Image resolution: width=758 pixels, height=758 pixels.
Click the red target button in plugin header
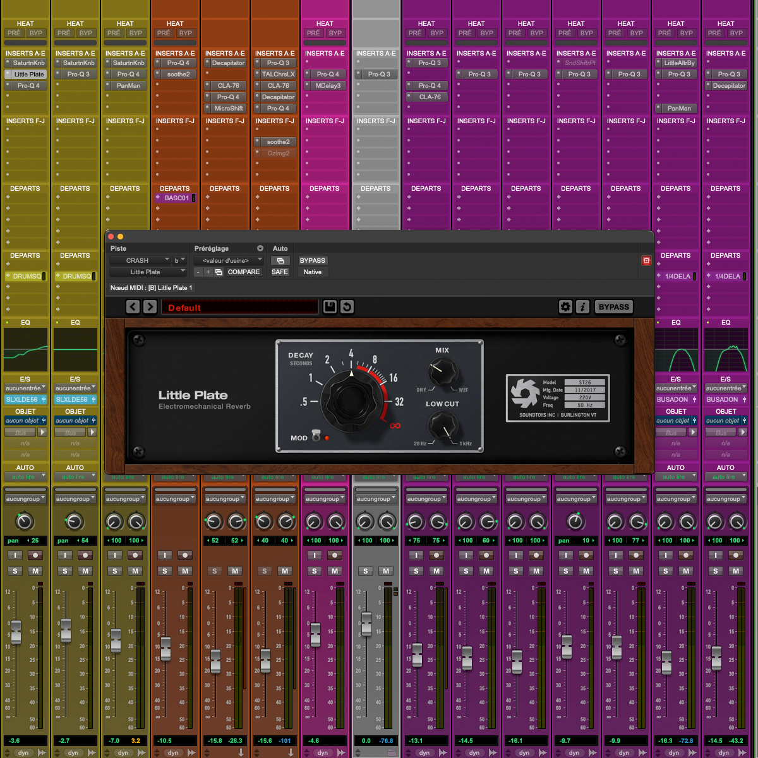tap(646, 260)
